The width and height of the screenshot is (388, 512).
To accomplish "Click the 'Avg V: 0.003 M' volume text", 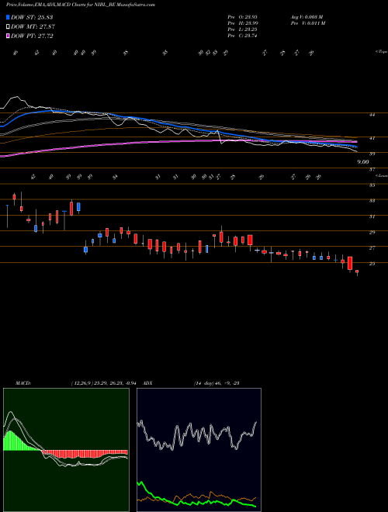I will pyautogui.click(x=307, y=17).
